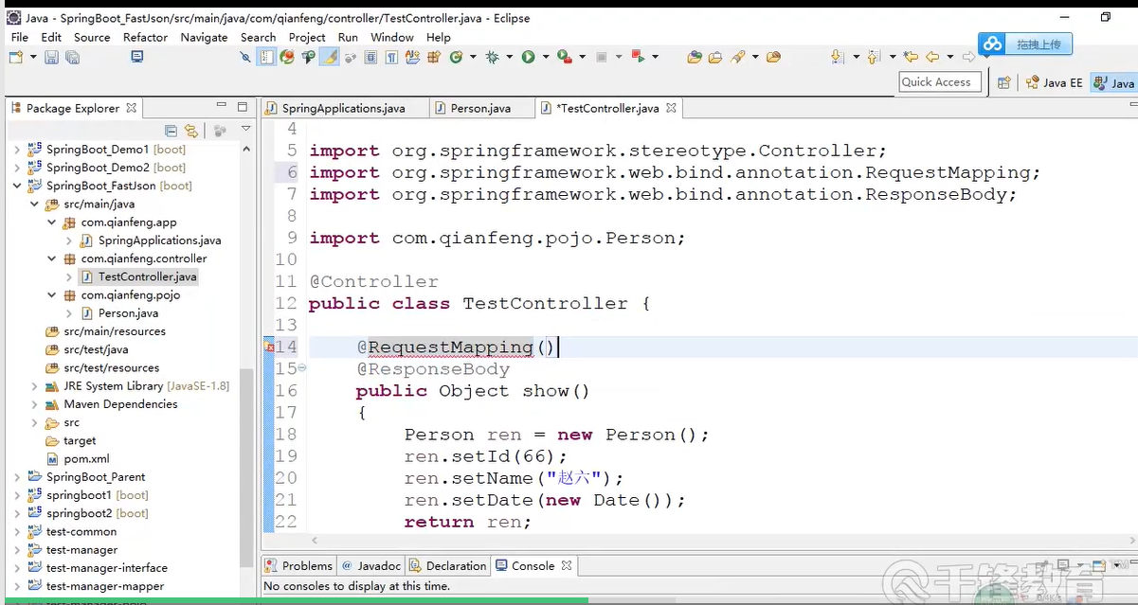This screenshot has width=1138, height=605.
Task: Click the monitor-shaped toolbar icon
Action: pos(137,57)
